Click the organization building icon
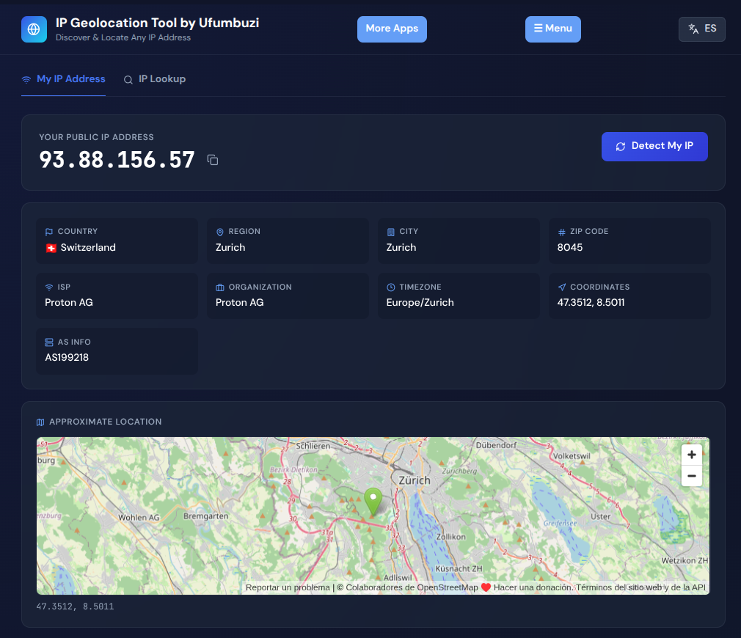This screenshot has height=638, width=741. [219, 287]
